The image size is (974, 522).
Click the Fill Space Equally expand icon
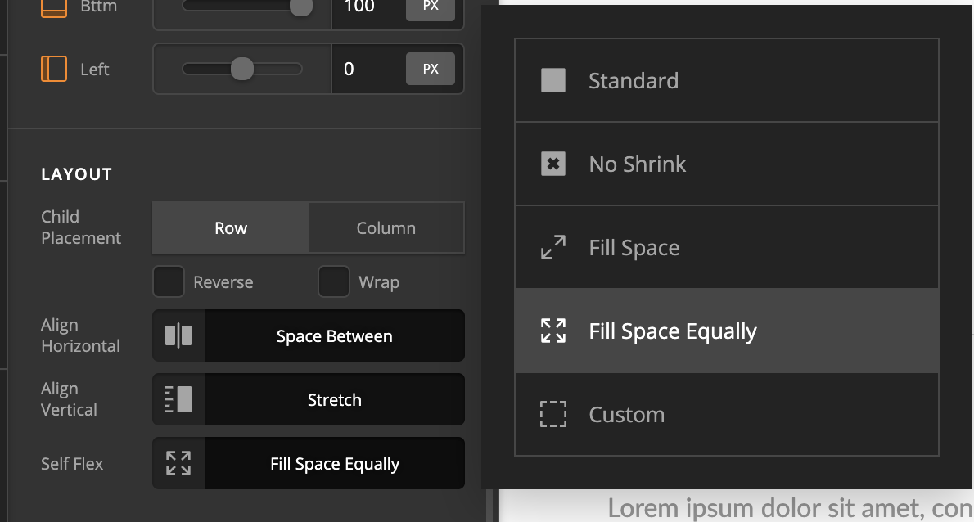click(x=553, y=331)
